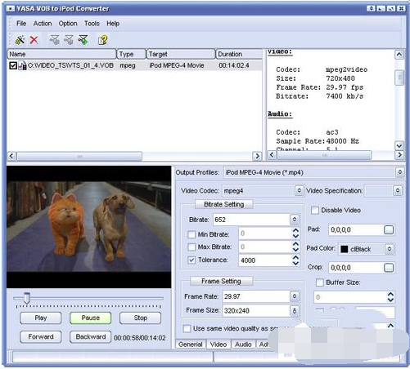
Task: Toggle the Tolerance checkbox
Action: click(191, 260)
